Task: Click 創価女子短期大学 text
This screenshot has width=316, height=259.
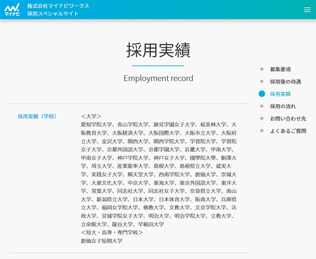Action: pos(102,241)
